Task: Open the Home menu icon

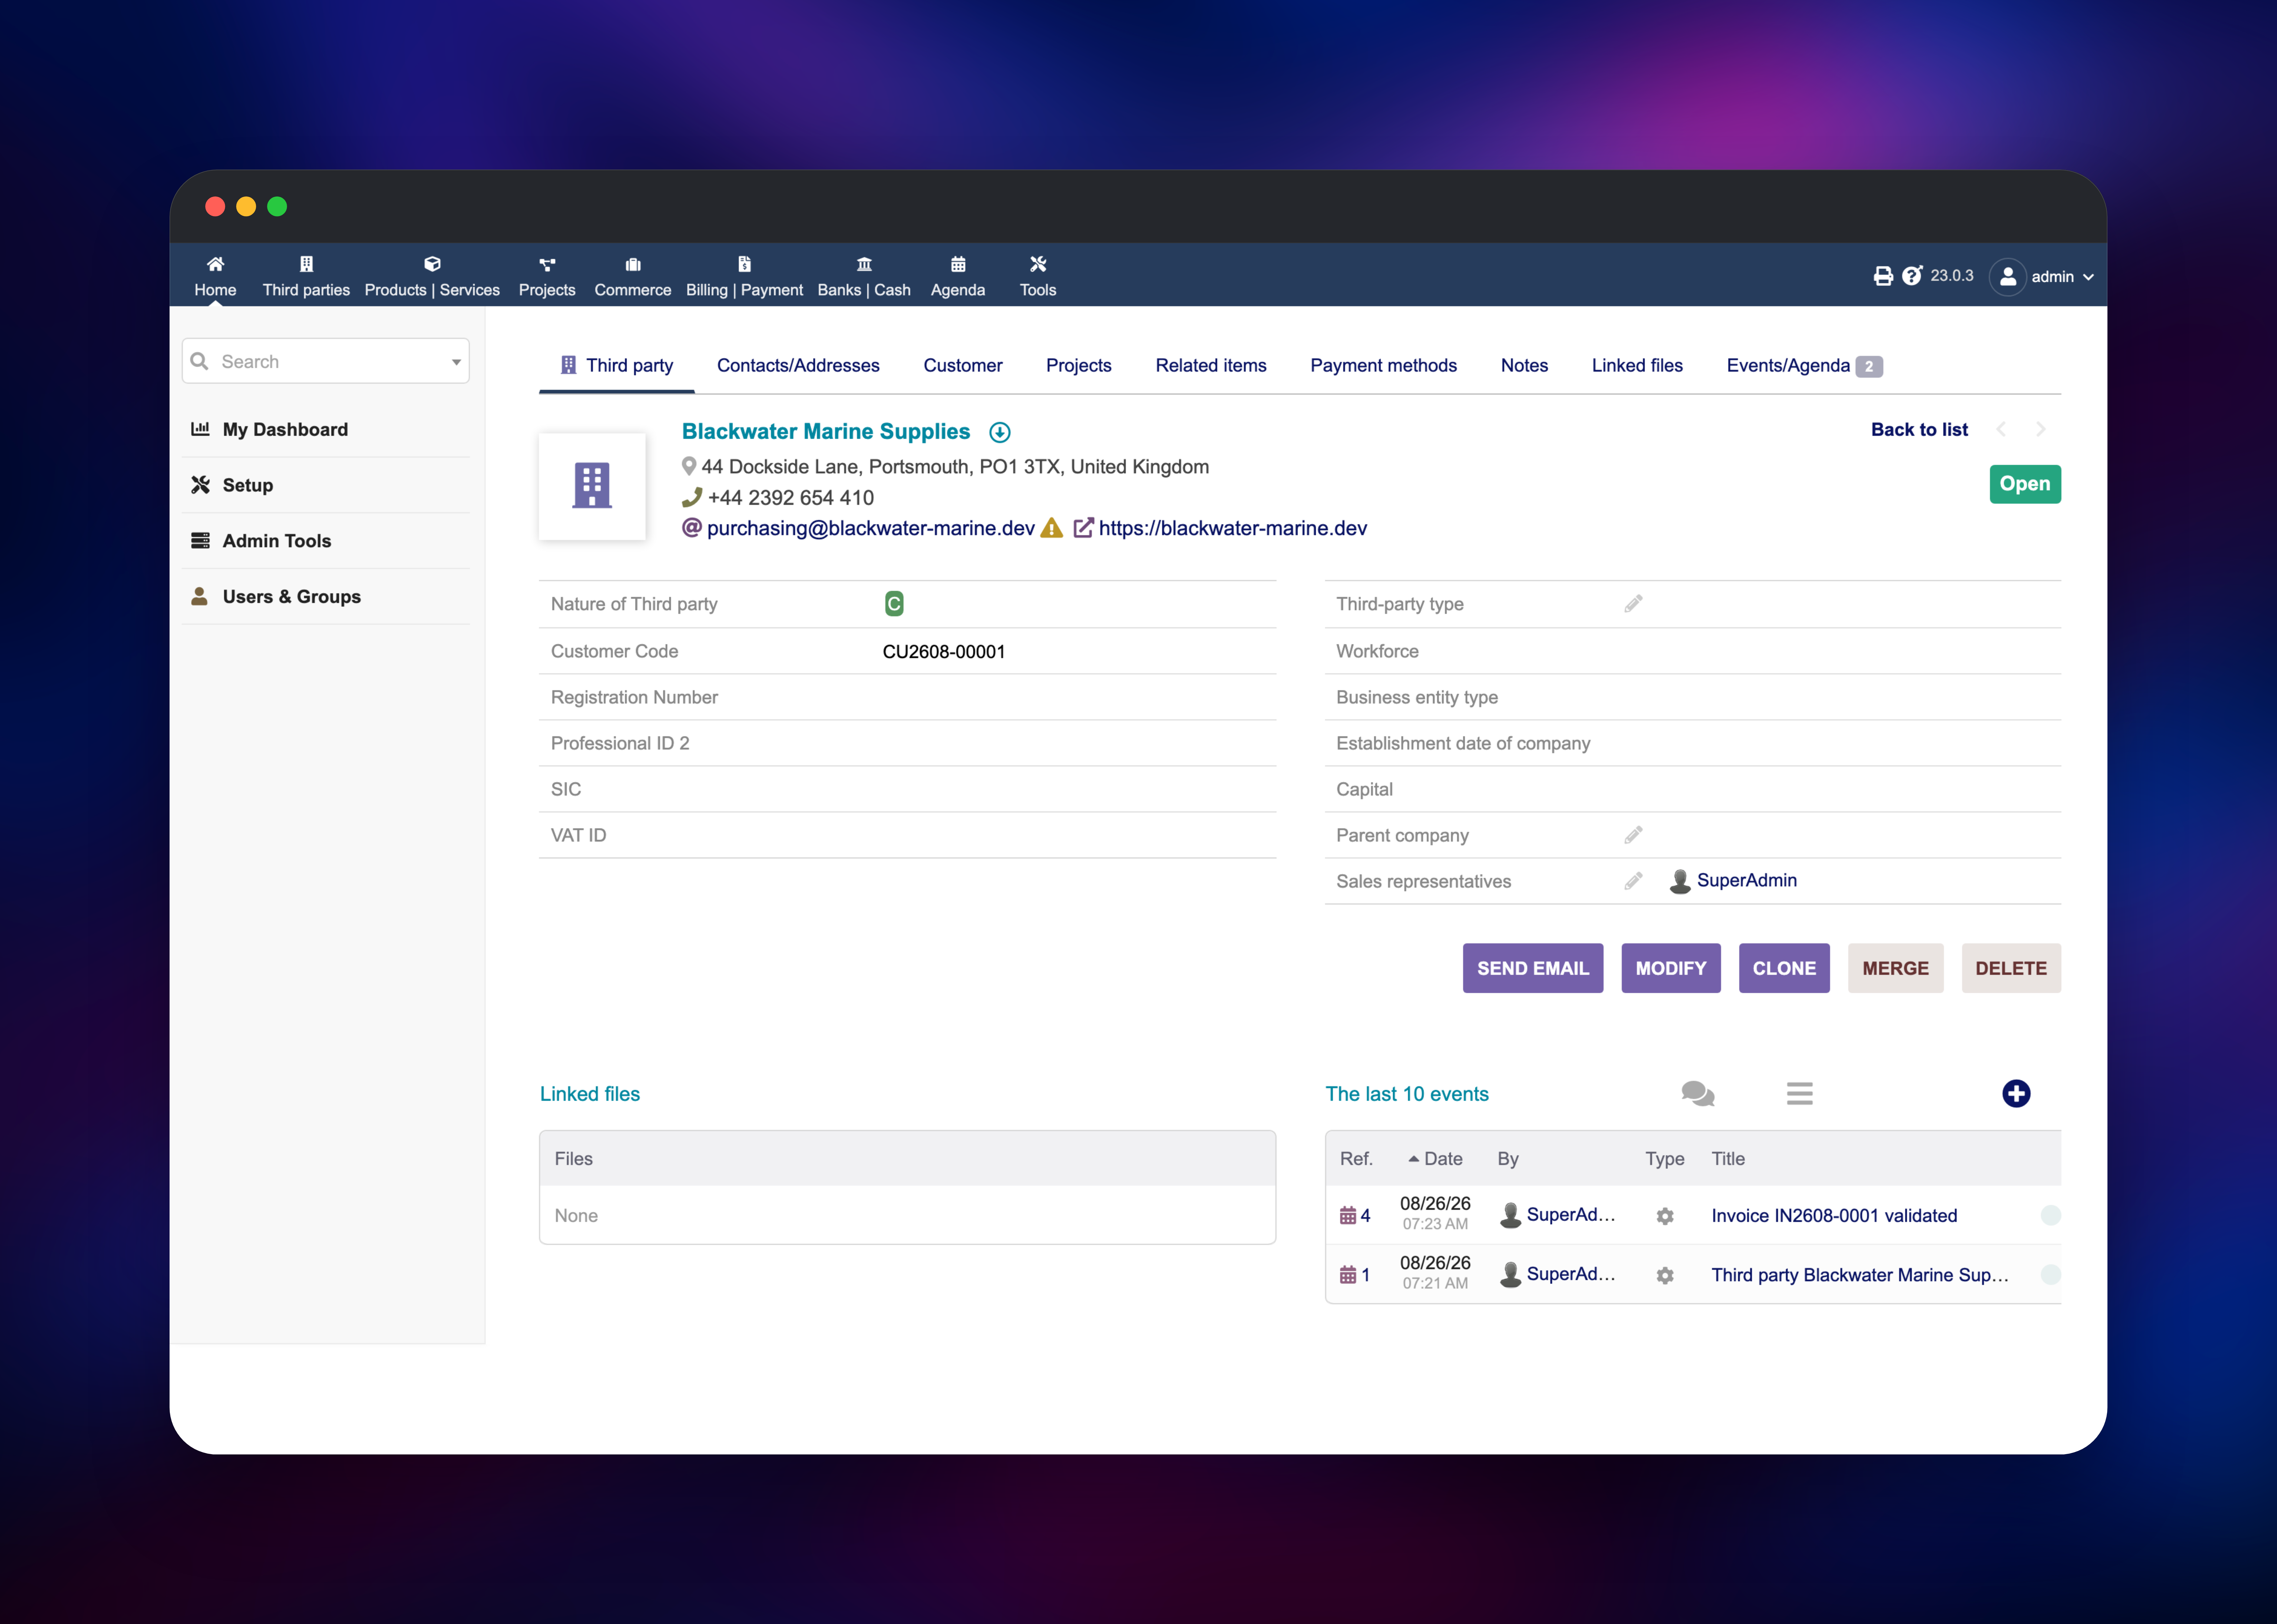Action: click(215, 264)
